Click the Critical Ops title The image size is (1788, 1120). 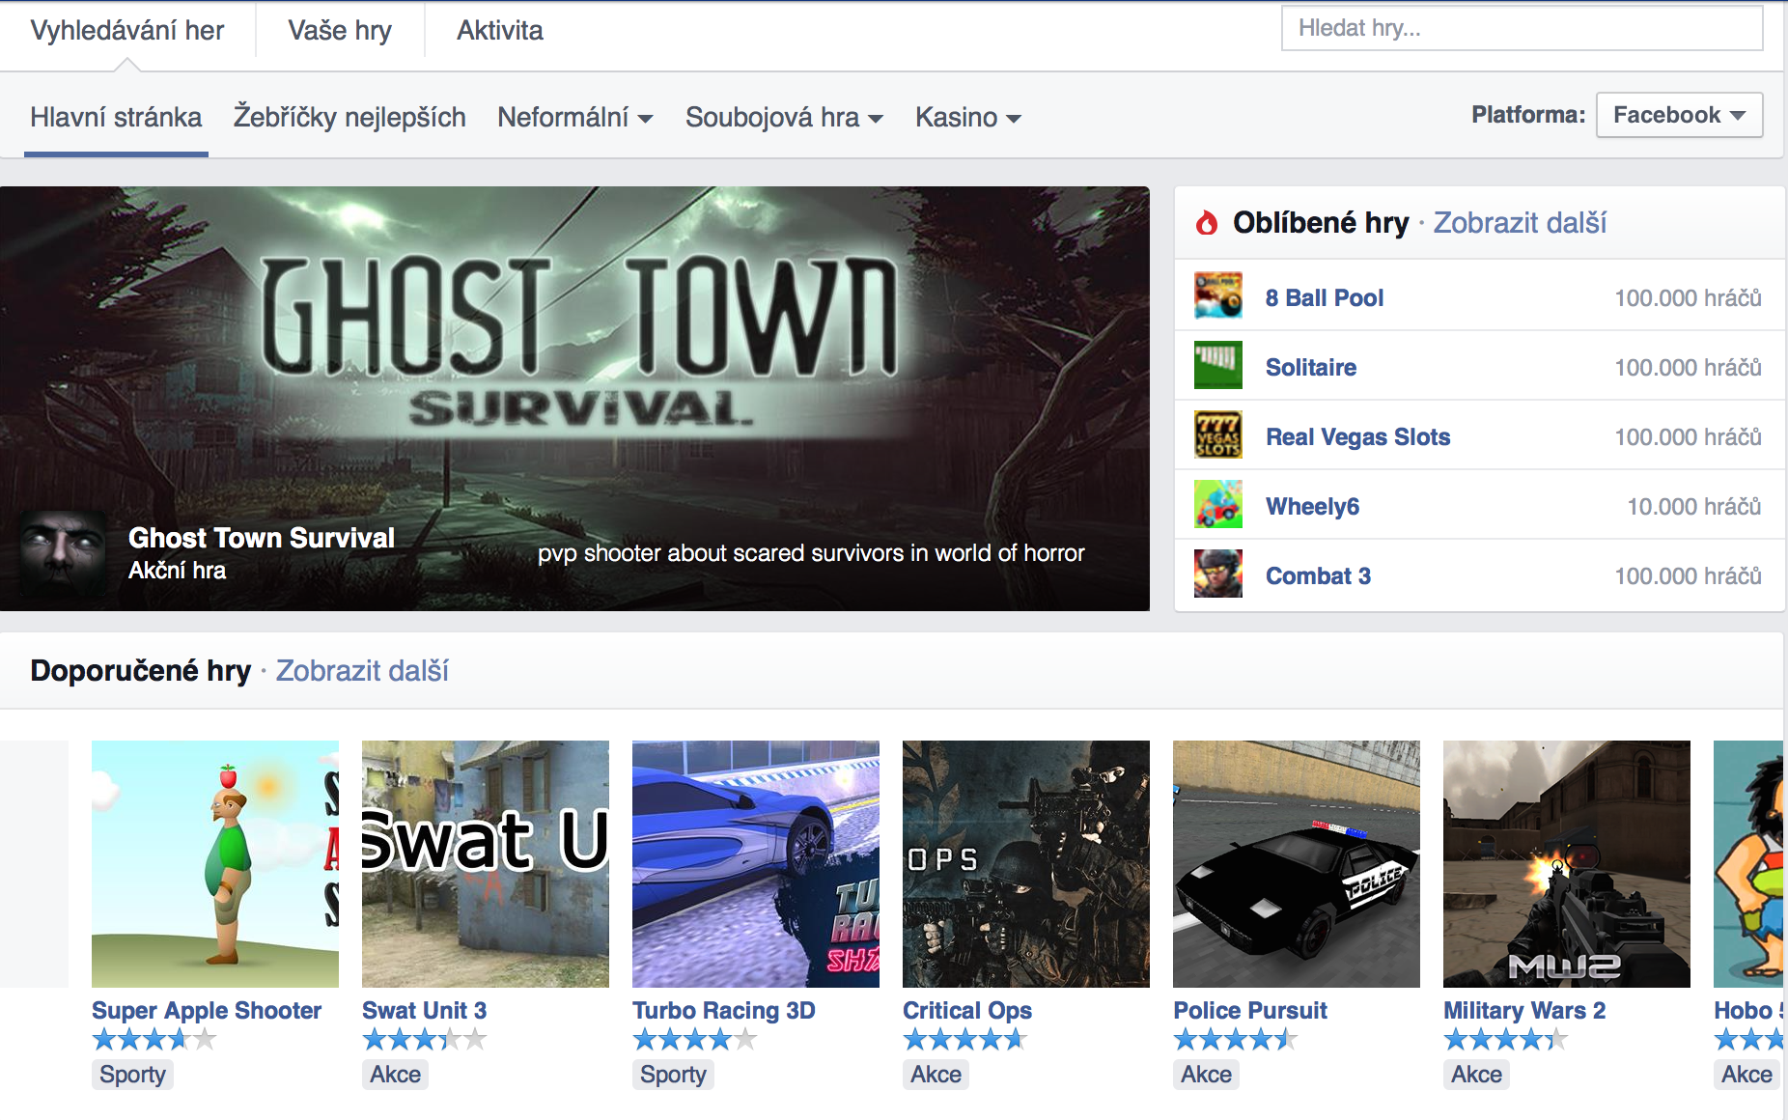[x=967, y=1011]
